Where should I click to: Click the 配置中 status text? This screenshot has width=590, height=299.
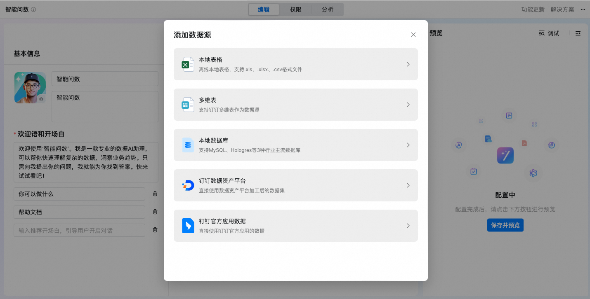(505, 195)
